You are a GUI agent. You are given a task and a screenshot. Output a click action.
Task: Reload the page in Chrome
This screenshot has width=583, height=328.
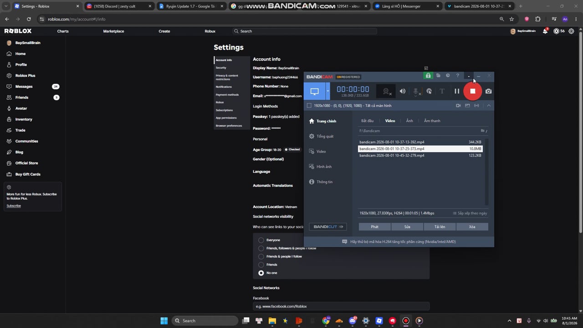29,19
